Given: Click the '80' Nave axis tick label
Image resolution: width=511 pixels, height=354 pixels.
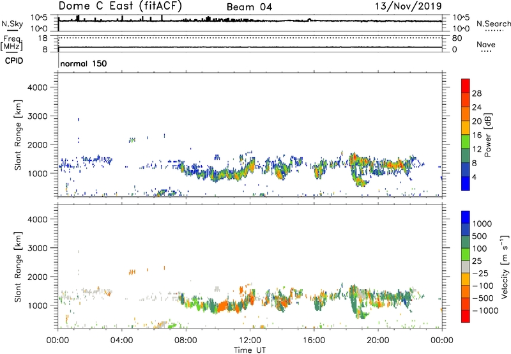Looking at the screenshot, I should tap(457, 38).
